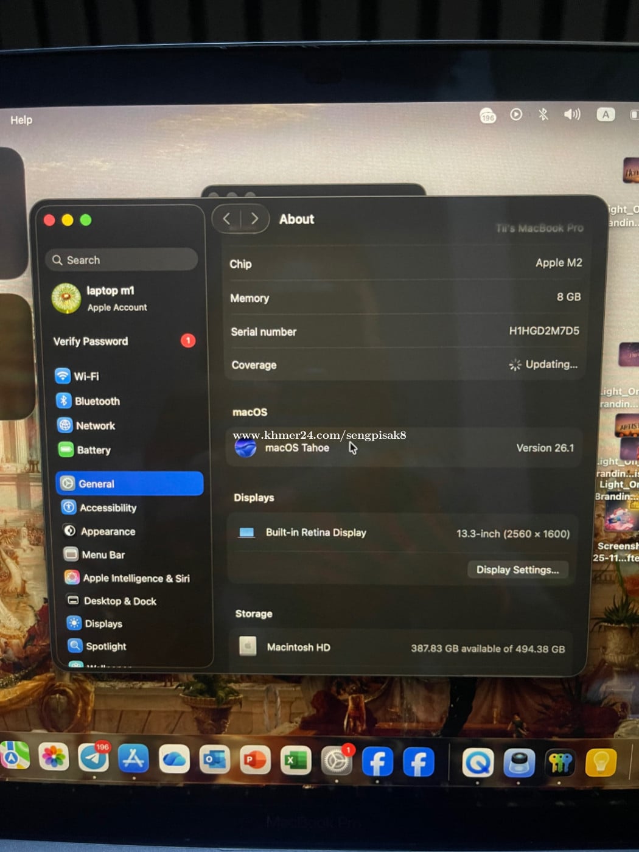Launch App Store from the Dock

click(134, 759)
